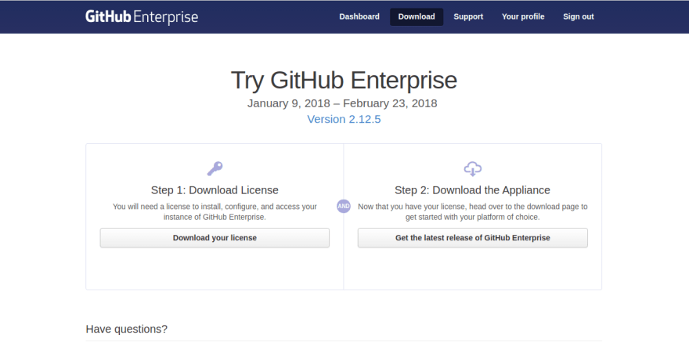Click the key icon above Step 1
This screenshot has height=346, width=689.
pyautogui.click(x=215, y=168)
